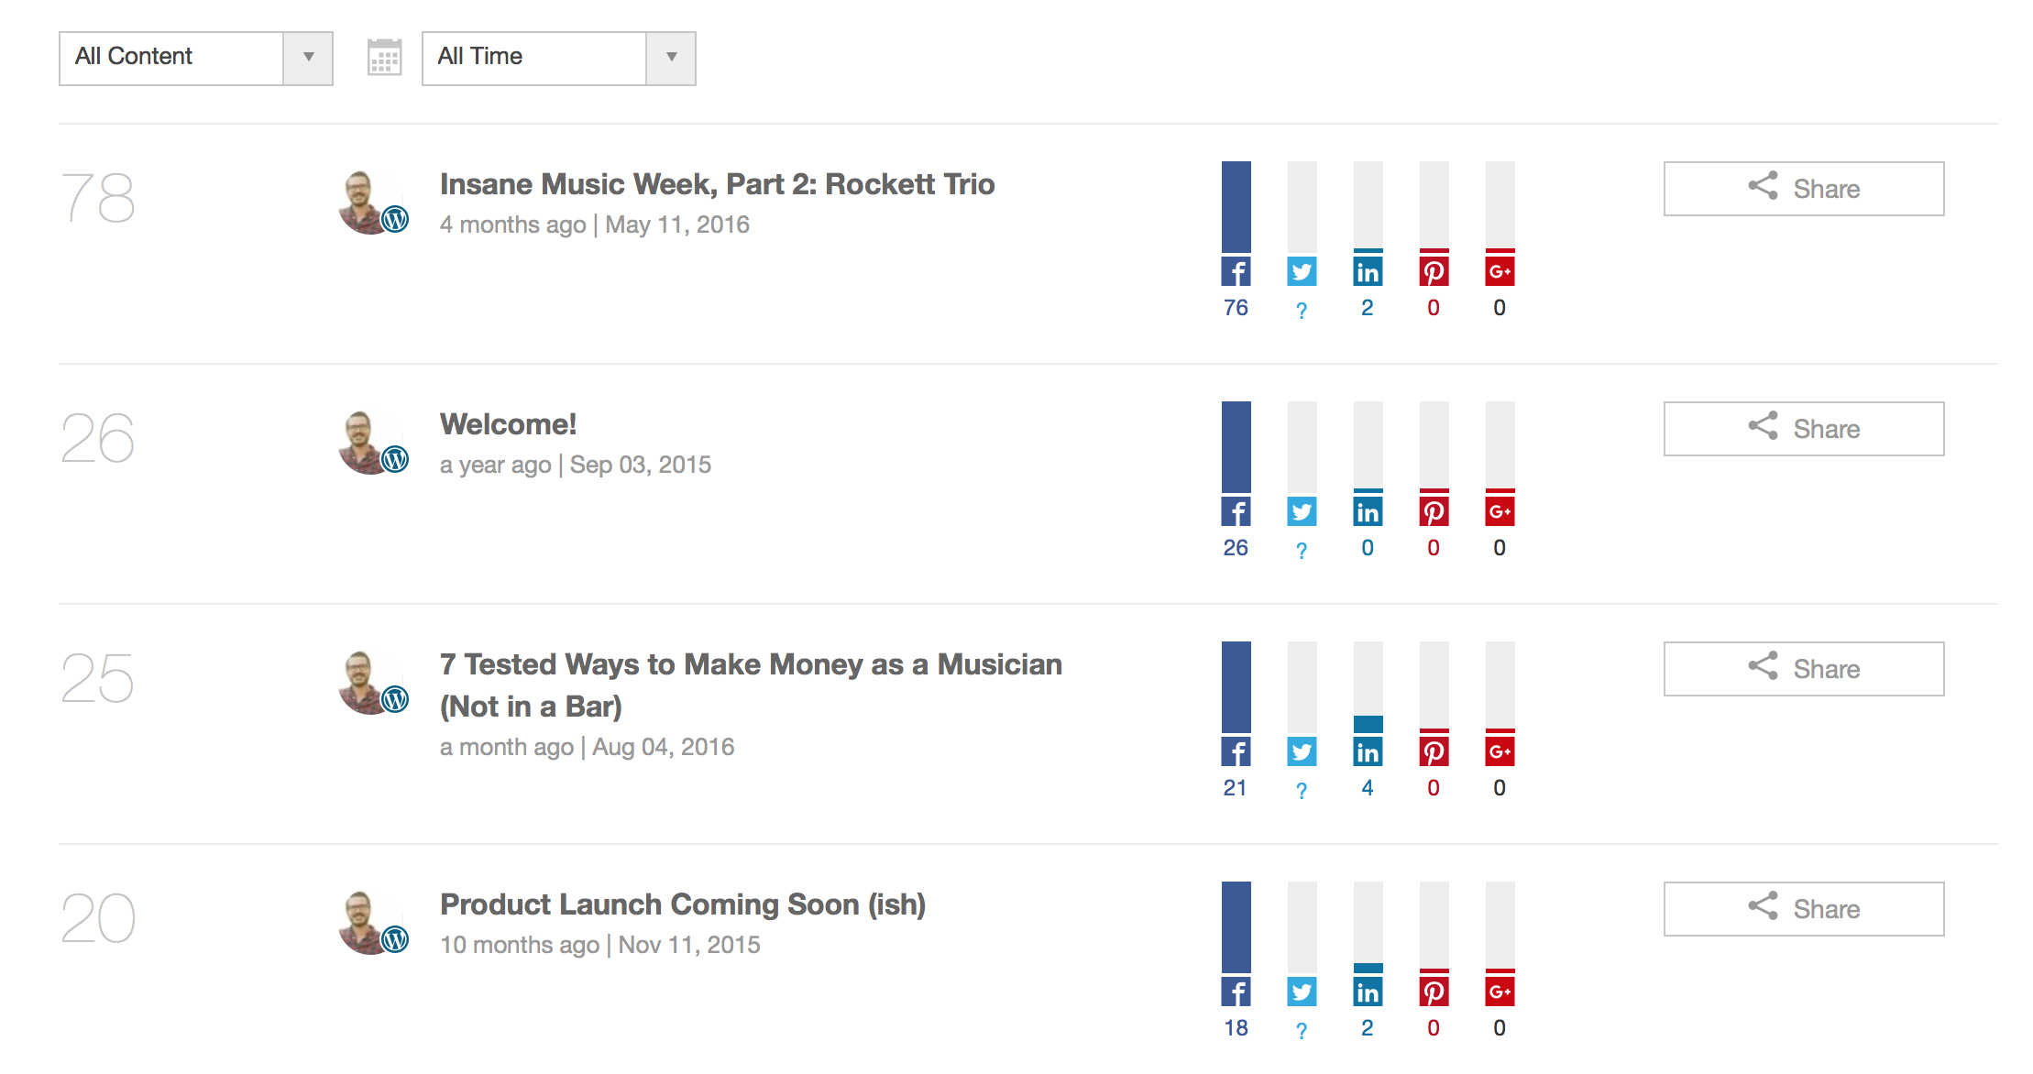Viewport: 2033px width, 1074px height.
Task: Click Twitter icon for 7 Tested Ways post
Action: [x=1302, y=751]
